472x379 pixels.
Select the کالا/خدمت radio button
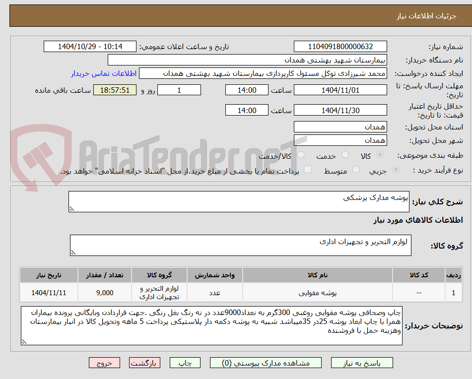coord(301,155)
